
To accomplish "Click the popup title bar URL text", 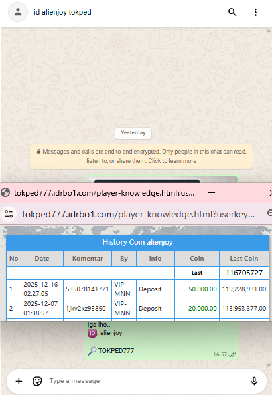I will (x=104, y=193).
